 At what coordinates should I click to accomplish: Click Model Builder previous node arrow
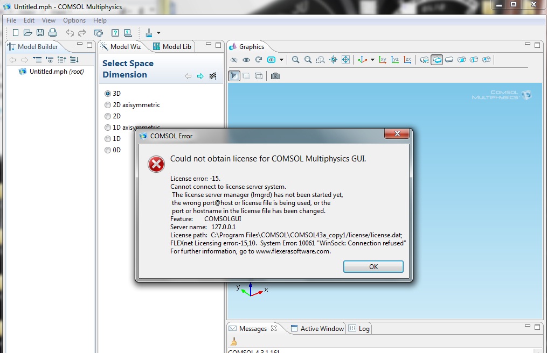click(x=12, y=60)
